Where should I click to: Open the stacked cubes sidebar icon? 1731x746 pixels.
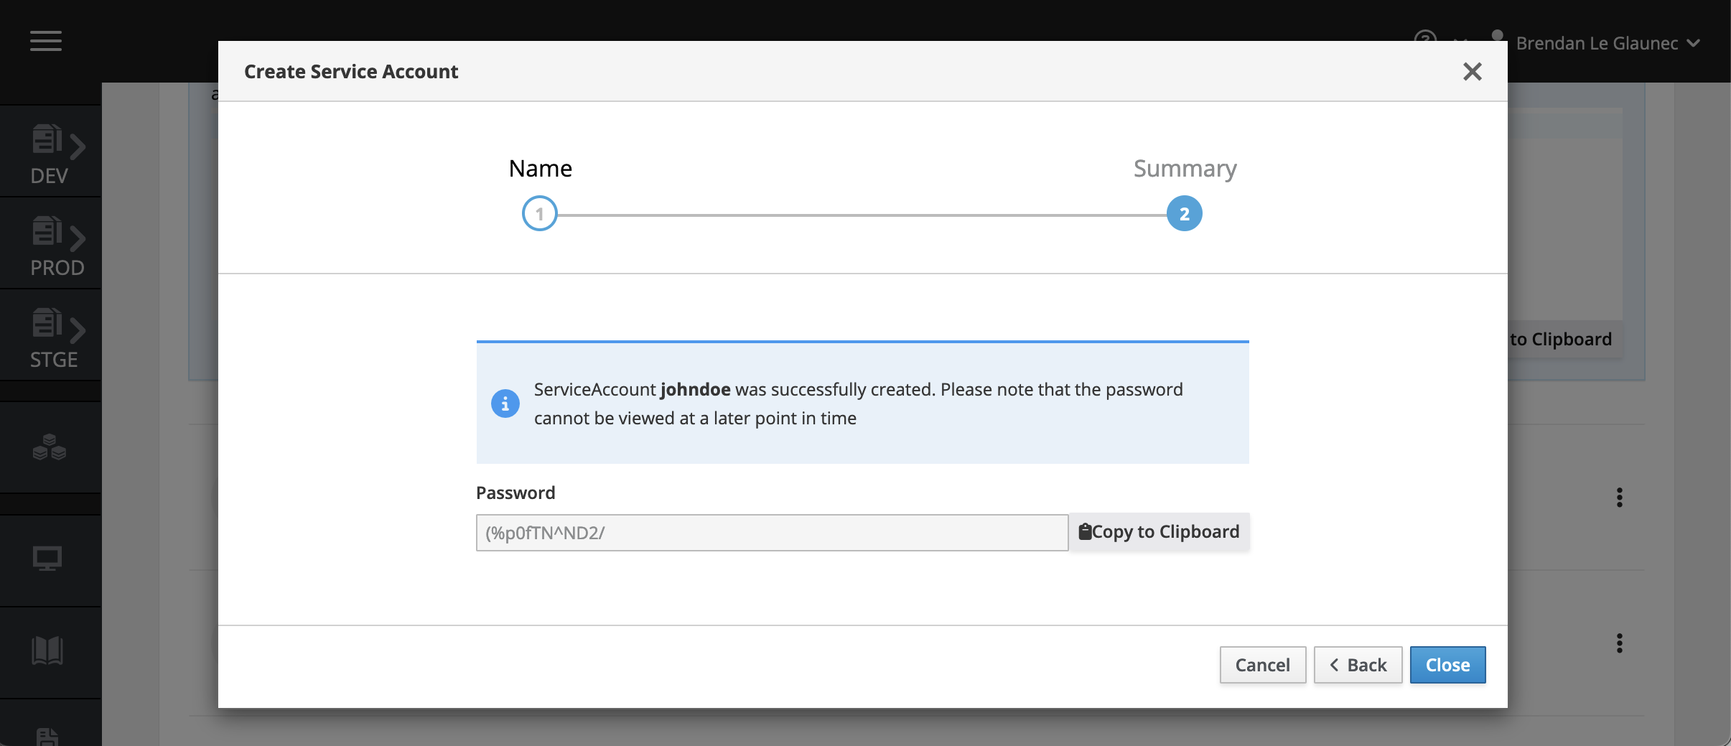click(x=50, y=447)
